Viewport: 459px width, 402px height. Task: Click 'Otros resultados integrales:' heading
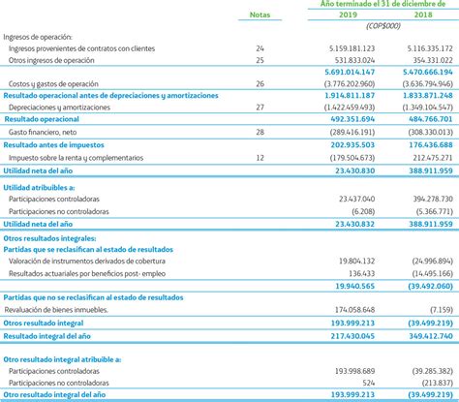pyautogui.click(x=49, y=238)
